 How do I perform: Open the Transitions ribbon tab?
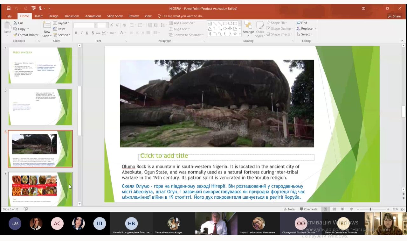[x=72, y=16]
